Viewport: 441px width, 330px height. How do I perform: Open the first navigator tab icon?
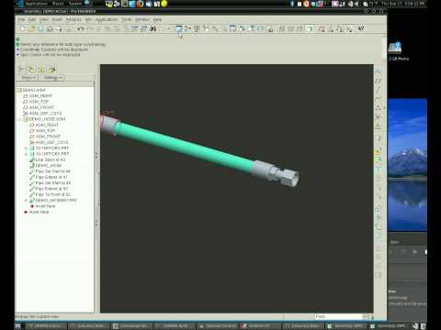pyautogui.click(x=21, y=70)
